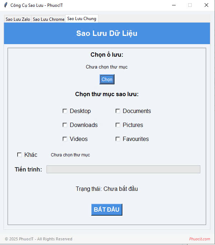Toggle the Pictures backup checkbox
The image size is (215, 245).
click(118, 125)
